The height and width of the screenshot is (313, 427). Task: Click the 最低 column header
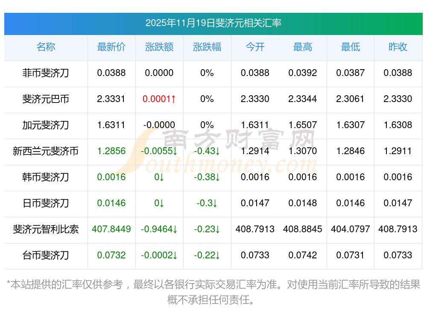coord(350,47)
